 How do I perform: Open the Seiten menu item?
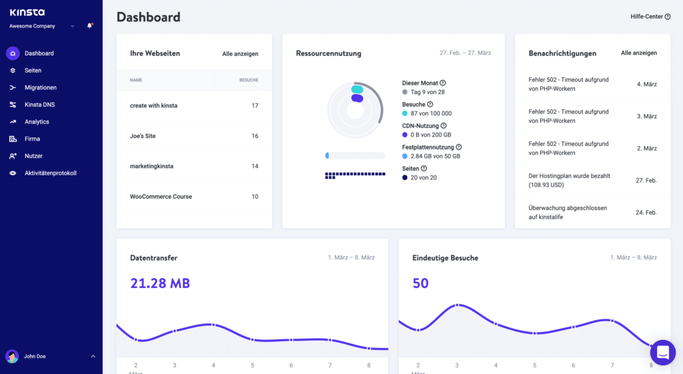33,71
